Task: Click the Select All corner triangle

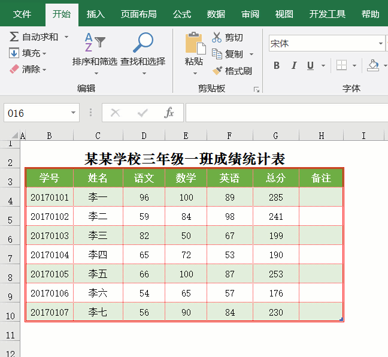Action: [15, 135]
